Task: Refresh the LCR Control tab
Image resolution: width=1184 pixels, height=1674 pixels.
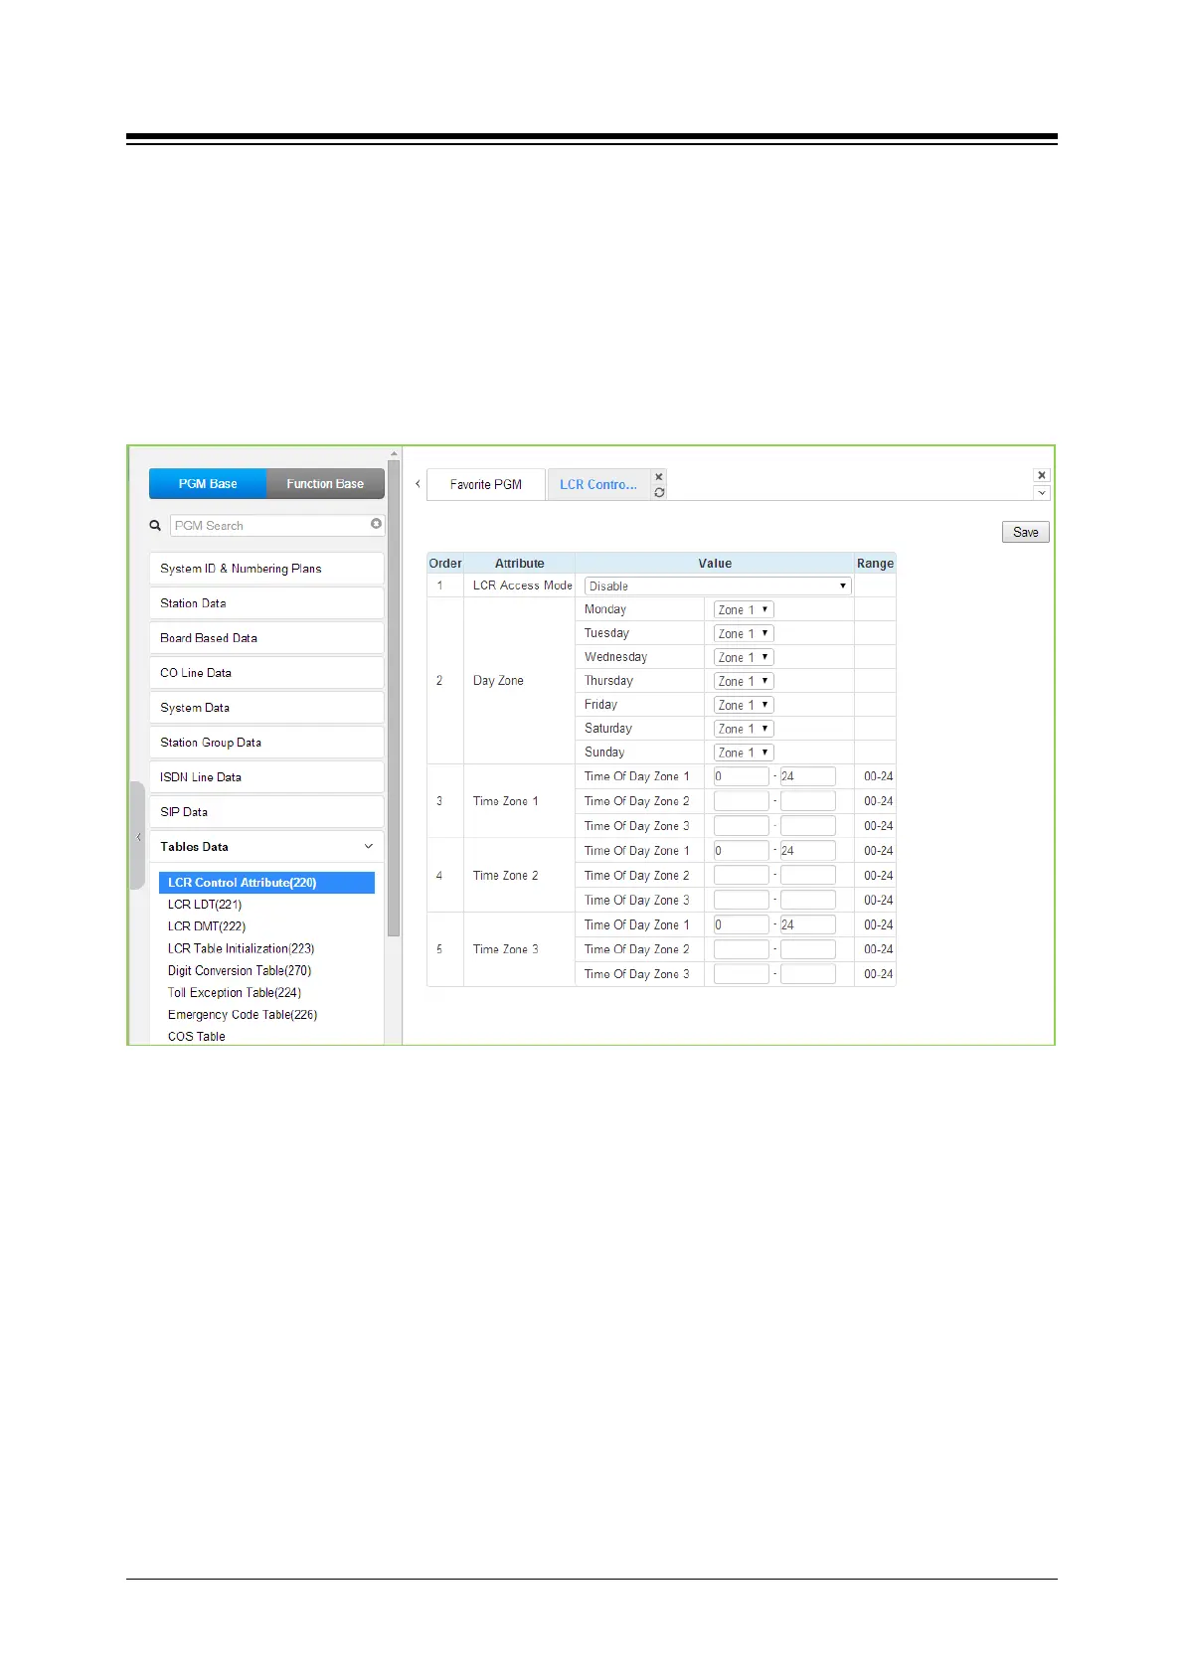Action: 659,492
